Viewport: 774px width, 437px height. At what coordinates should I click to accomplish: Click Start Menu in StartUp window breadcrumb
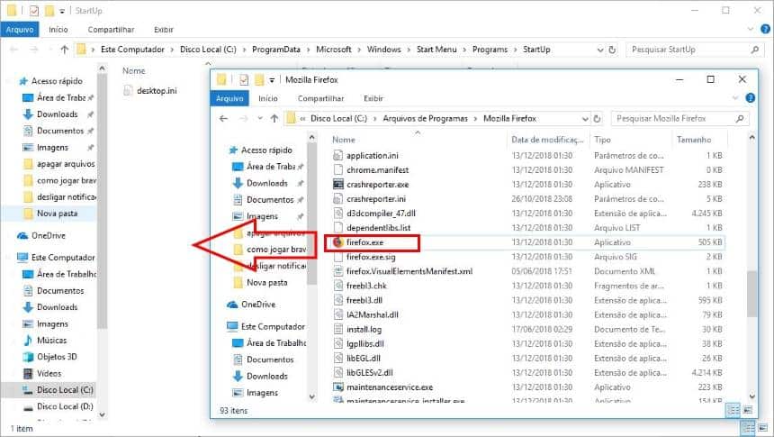(x=436, y=50)
